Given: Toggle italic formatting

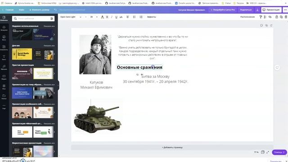Looking at the screenshot, I should tap(112, 17).
